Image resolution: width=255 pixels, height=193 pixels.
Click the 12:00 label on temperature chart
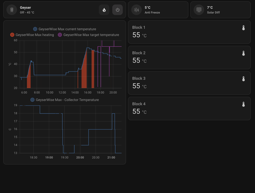62,92
